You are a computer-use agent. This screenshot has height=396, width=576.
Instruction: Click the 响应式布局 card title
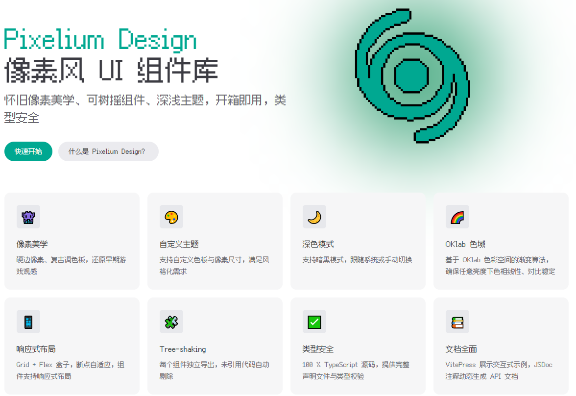tap(36, 349)
